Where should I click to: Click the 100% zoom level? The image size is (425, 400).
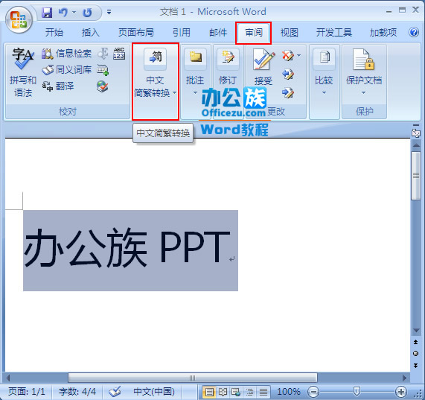point(289,392)
